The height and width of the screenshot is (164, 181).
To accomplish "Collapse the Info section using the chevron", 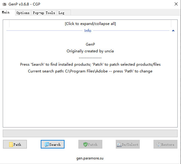I will (173, 31).
